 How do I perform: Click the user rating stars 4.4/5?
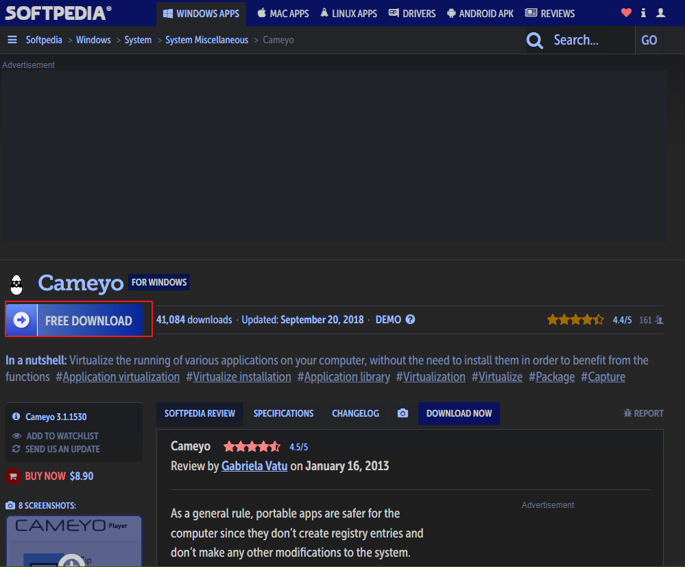click(x=575, y=320)
